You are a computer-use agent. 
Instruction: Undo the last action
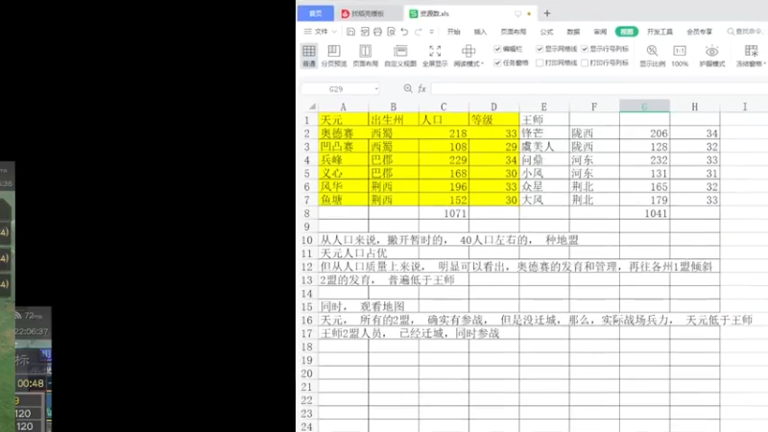click(404, 32)
